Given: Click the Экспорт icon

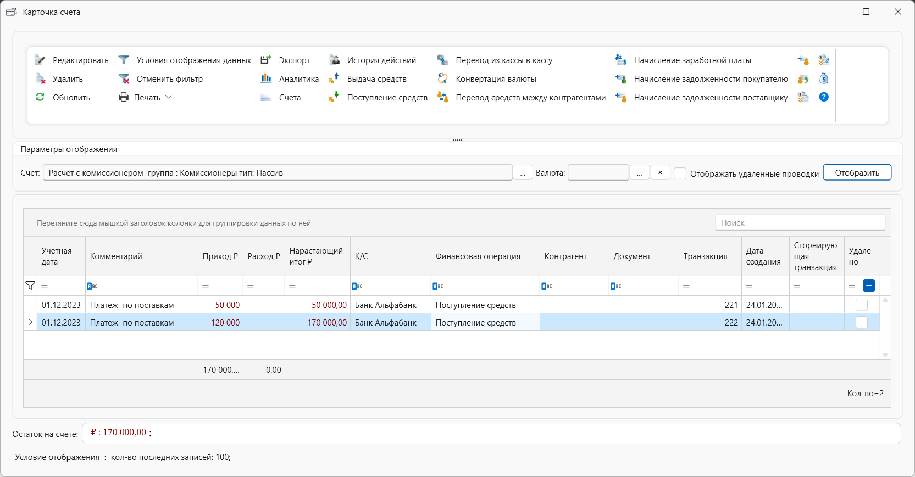Looking at the screenshot, I should (266, 60).
